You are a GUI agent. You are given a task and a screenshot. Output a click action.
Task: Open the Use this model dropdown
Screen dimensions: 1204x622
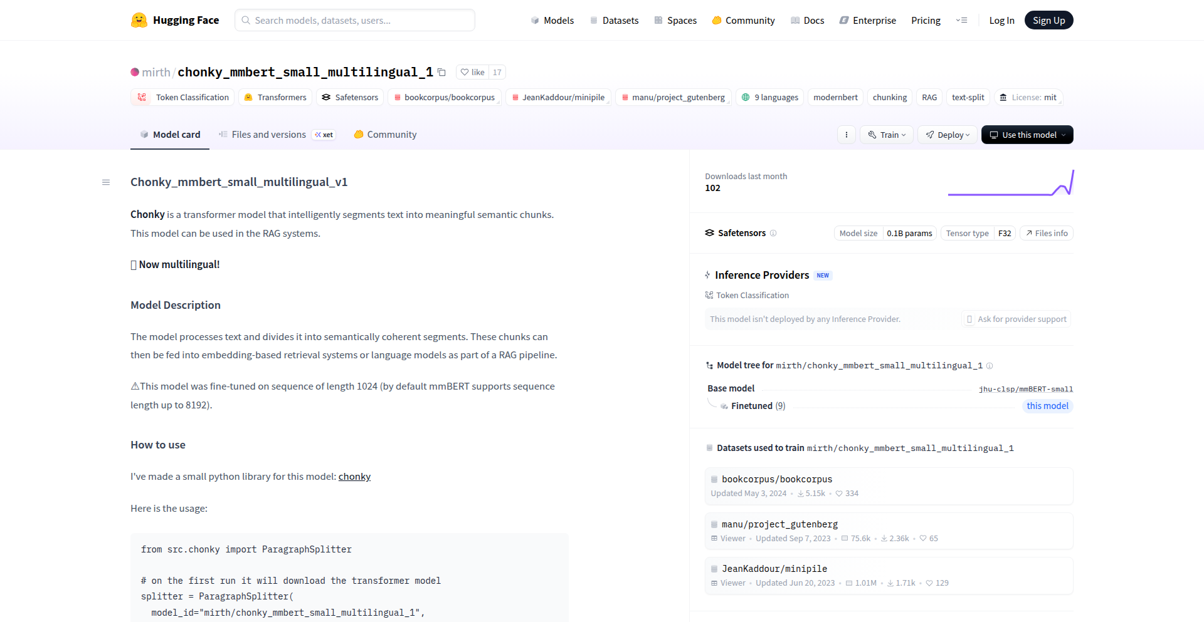[1027, 135]
